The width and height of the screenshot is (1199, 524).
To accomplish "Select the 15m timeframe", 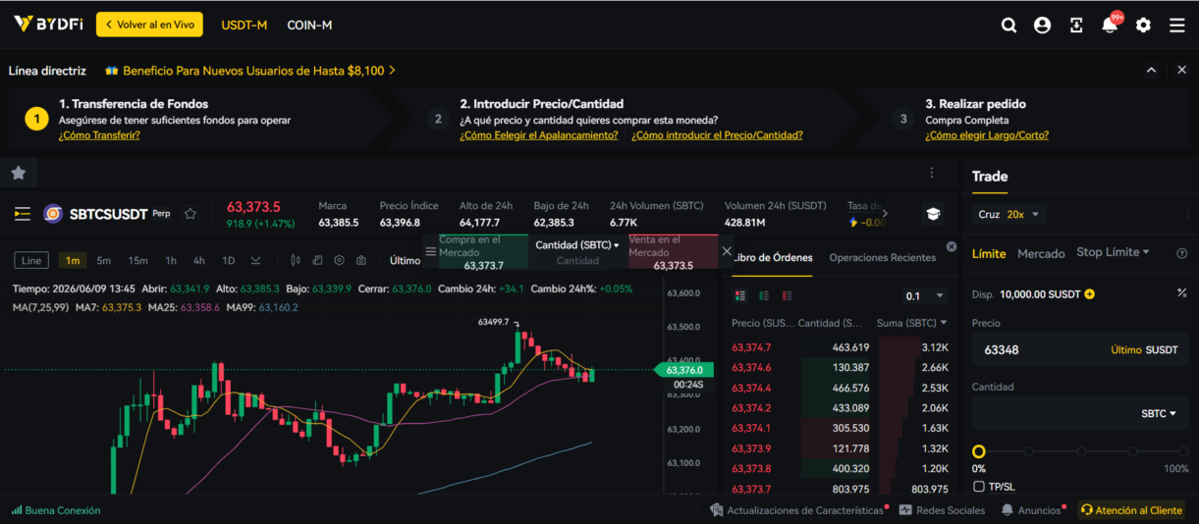I will [137, 260].
